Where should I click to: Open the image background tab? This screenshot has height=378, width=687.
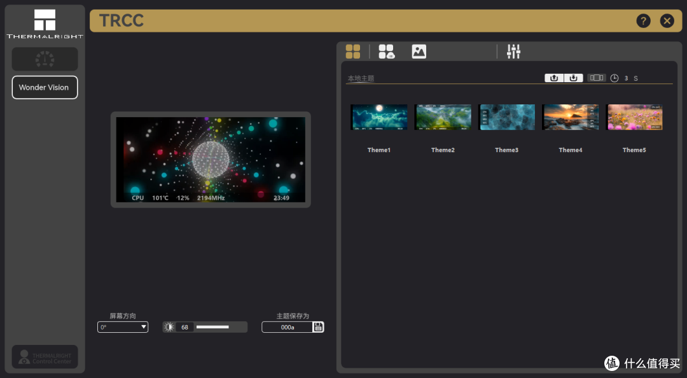pyautogui.click(x=419, y=52)
